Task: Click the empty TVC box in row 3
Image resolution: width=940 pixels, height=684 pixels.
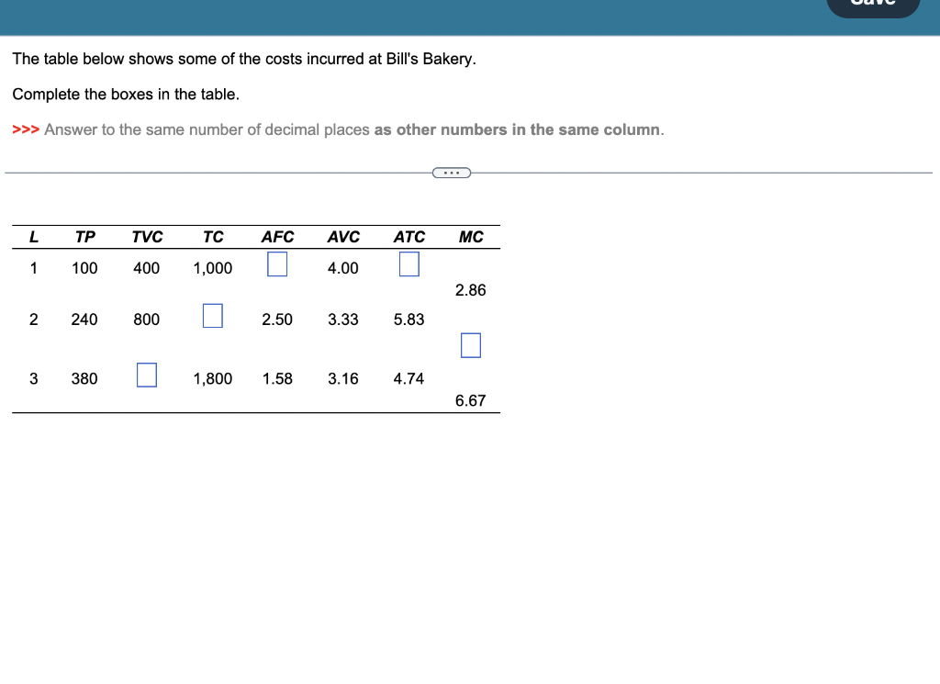Action: click(x=146, y=375)
